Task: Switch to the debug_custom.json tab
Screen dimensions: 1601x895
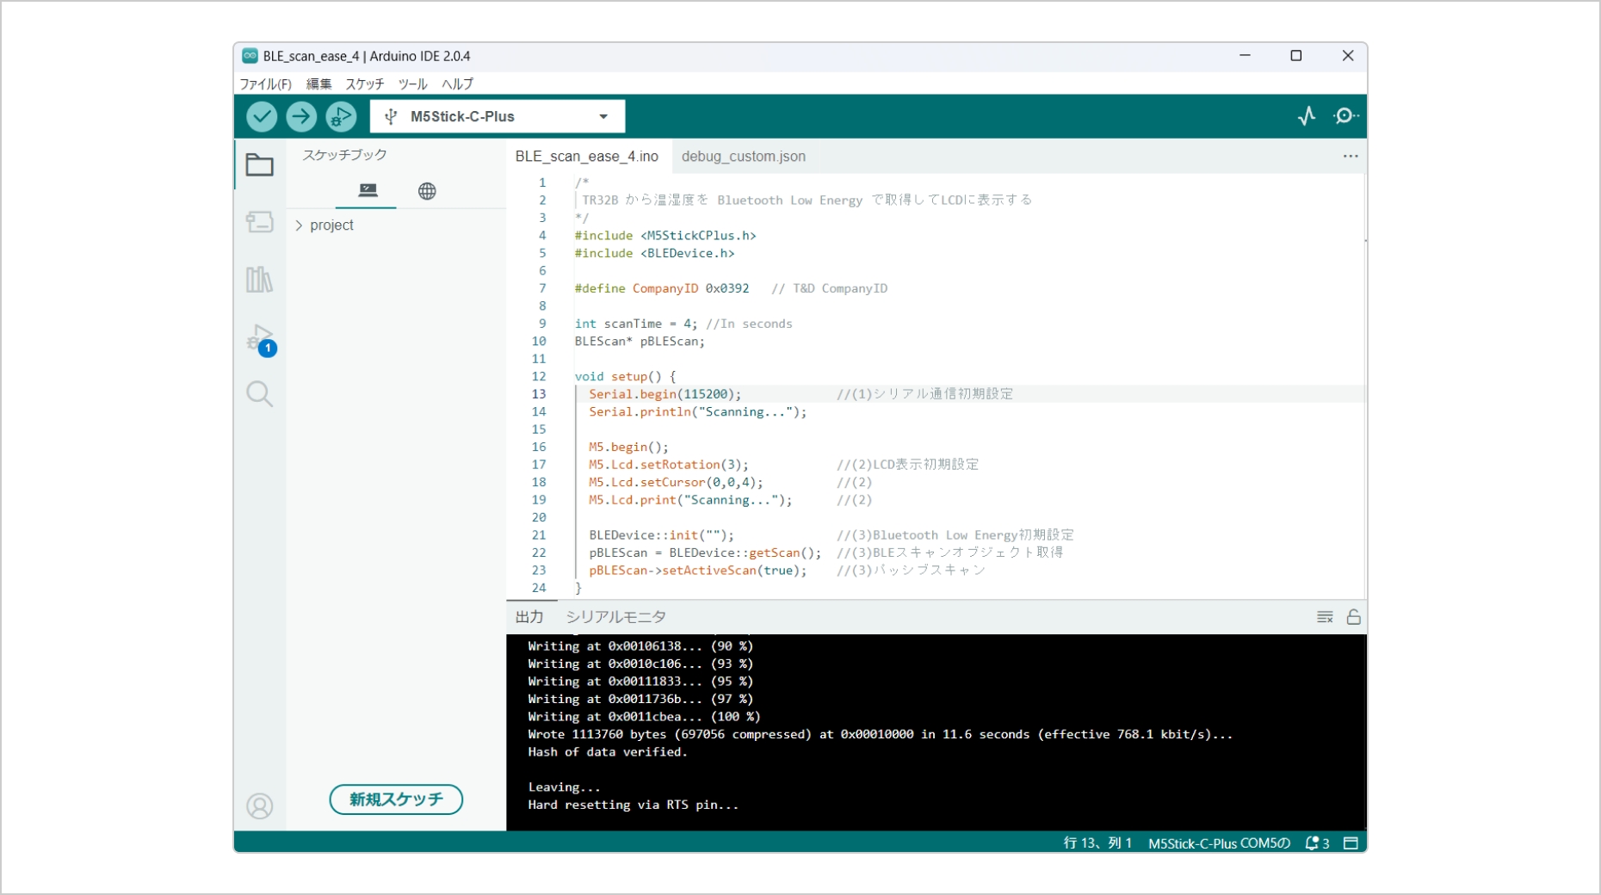Action: pyautogui.click(x=744, y=157)
